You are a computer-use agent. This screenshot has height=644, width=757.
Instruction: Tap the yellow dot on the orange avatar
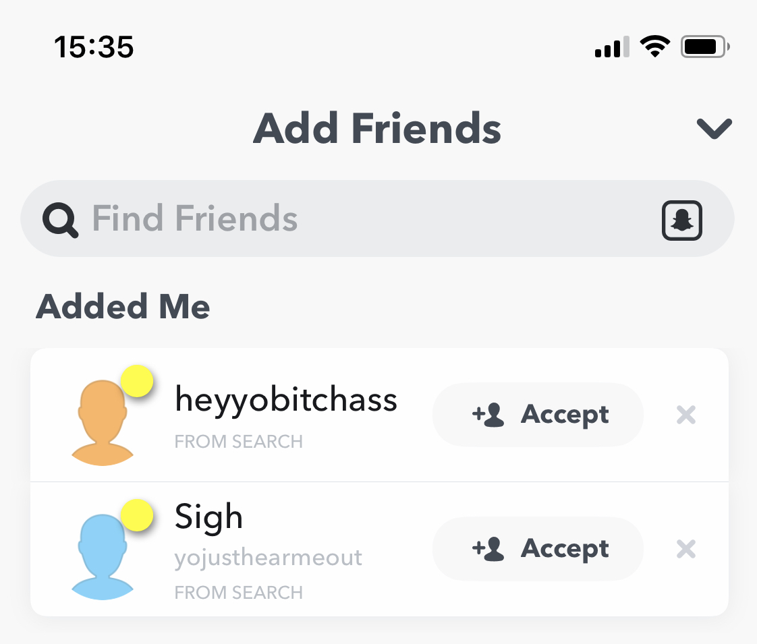[137, 382]
